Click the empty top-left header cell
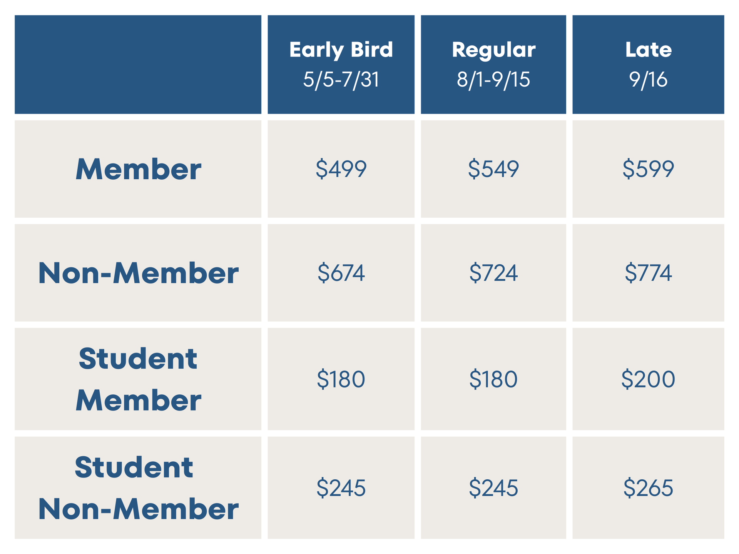739x554 pixels. (x=138, y=65)
